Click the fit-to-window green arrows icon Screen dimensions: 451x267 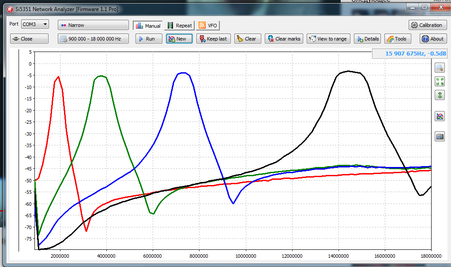[440, 82]
